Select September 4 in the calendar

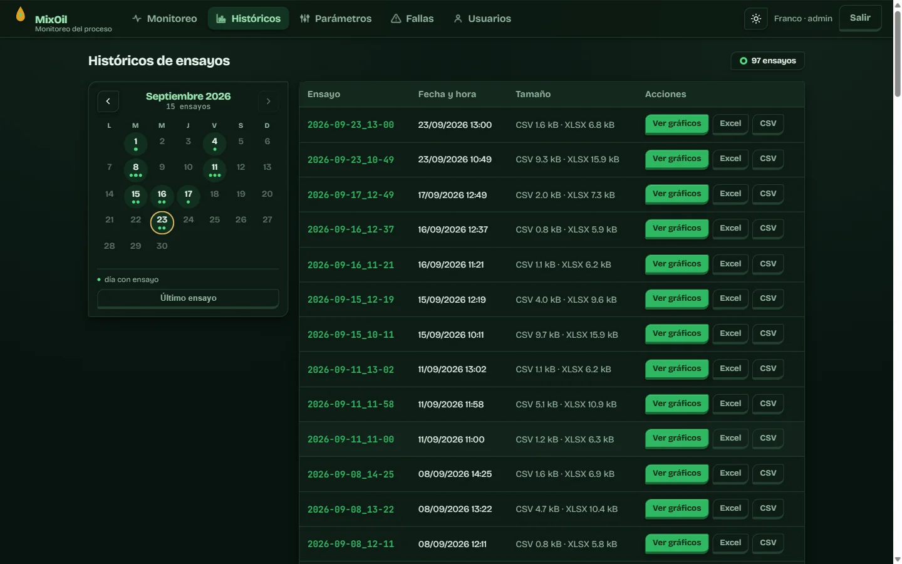[215, 144]
